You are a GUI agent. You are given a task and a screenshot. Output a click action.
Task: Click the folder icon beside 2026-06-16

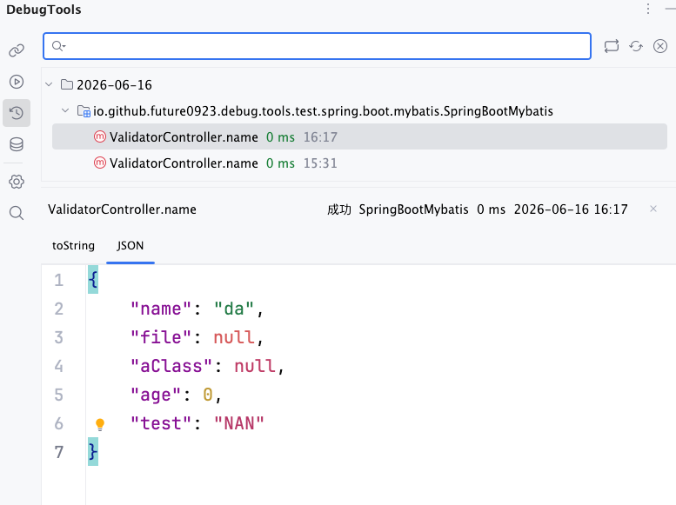pyautogui.click(x=67, y=84)
